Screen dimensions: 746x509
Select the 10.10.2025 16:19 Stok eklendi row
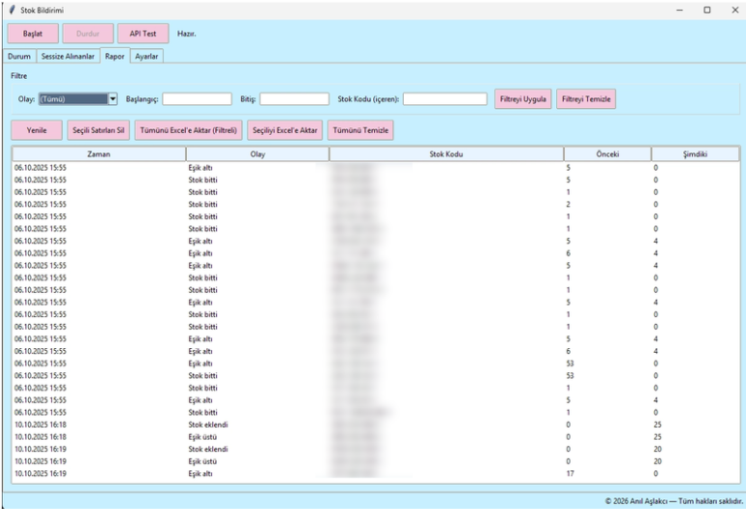[x=376, y=449]
